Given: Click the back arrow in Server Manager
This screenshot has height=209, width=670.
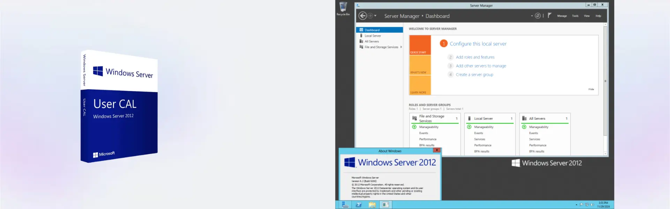Looking at the screenshot, I should 363,16.
